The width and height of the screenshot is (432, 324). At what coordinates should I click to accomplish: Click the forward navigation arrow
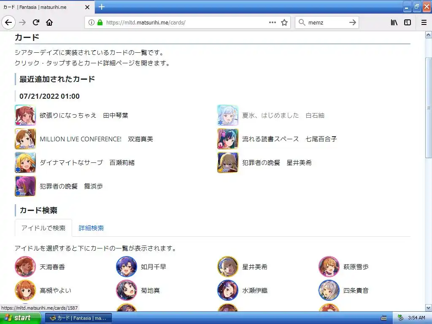coord(22,22)
